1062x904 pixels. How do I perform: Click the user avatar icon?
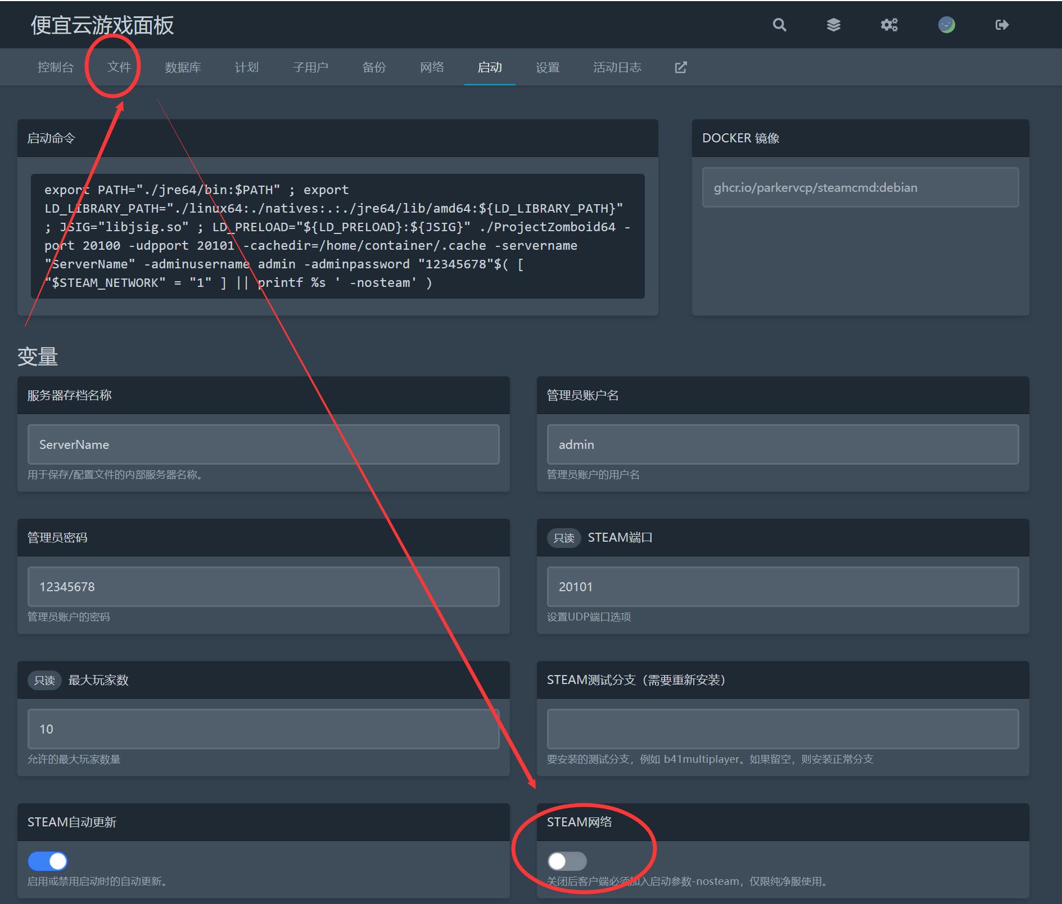click(947, 25)
